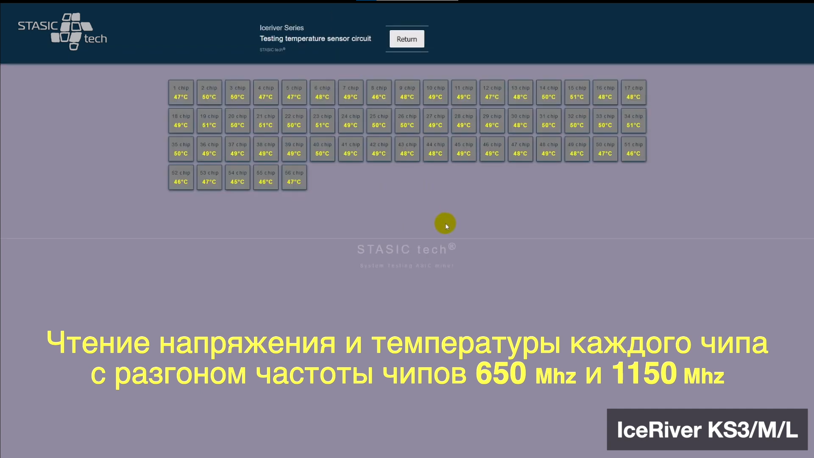814x458 pixels.
Task: Select the 10 chip tile
Action: [435, 92]
